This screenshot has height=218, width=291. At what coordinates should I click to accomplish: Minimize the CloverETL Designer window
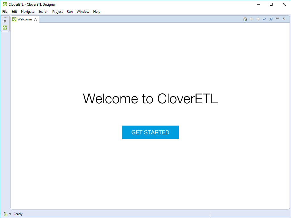coord(258,4)
